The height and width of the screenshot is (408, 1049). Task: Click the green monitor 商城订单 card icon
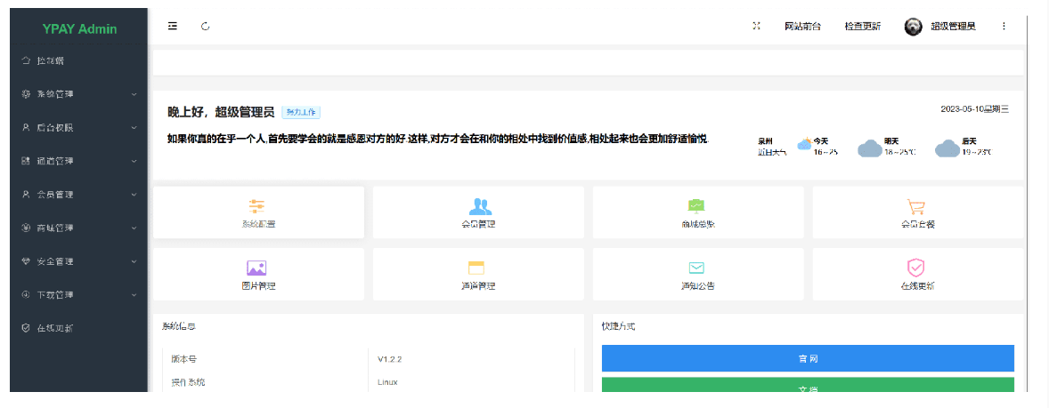[697, 205]
